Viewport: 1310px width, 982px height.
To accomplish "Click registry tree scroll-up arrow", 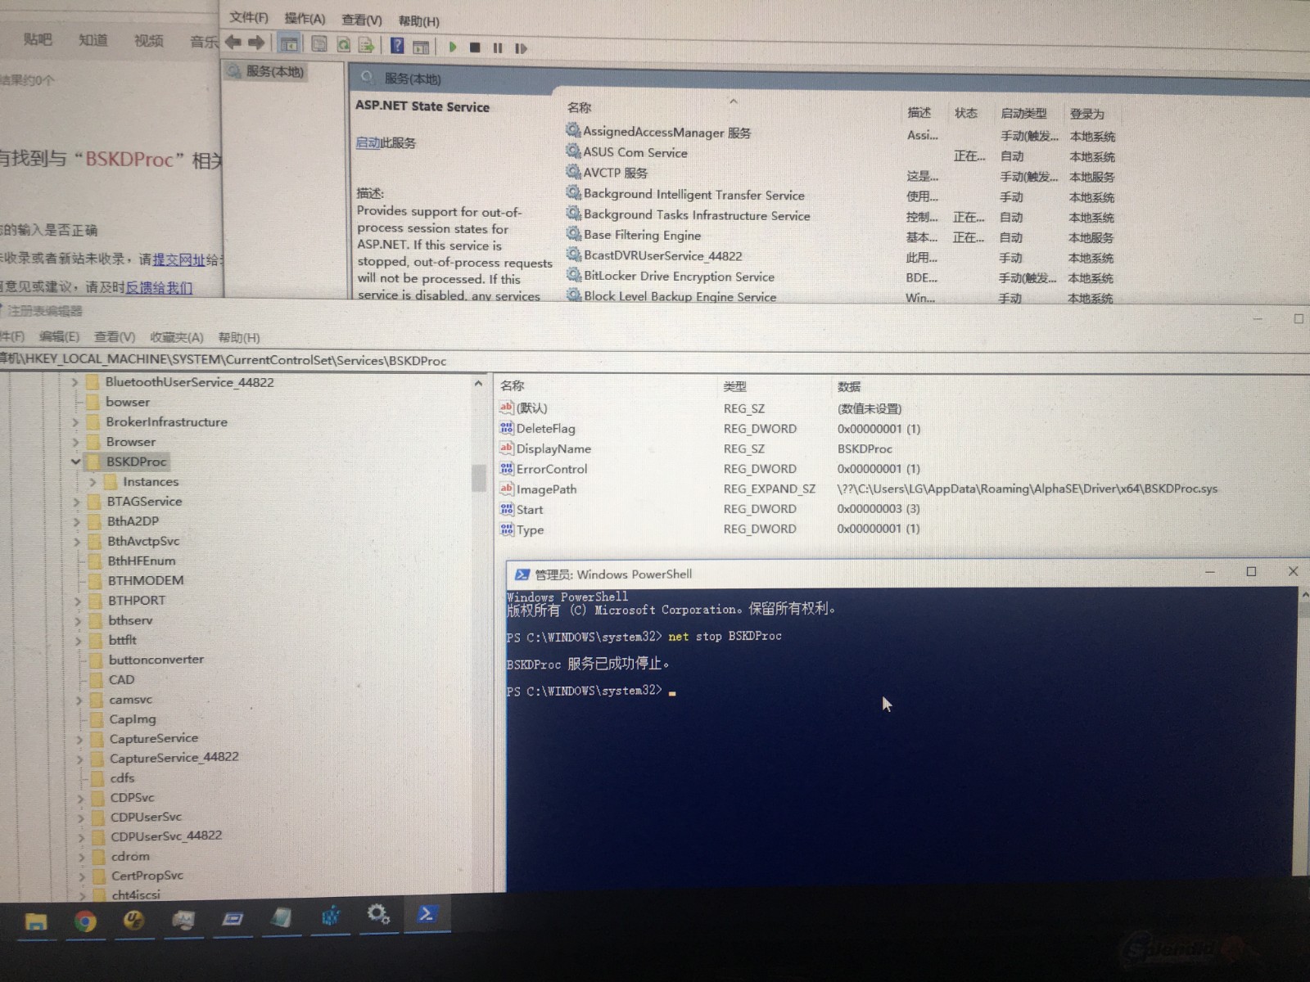I will point(479,383).
